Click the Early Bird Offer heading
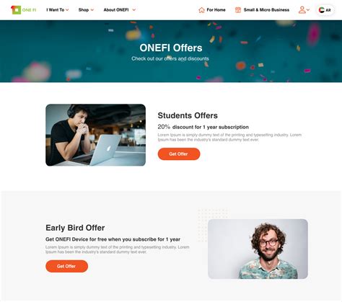Screen dimensions: 342x302 point(75,228)
